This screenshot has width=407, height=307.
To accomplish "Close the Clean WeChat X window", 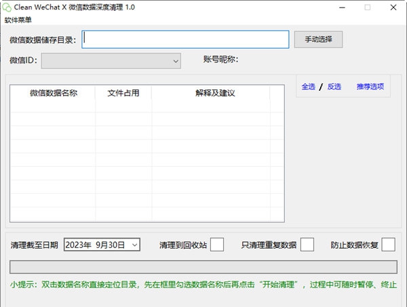I will tap(393, 7).
